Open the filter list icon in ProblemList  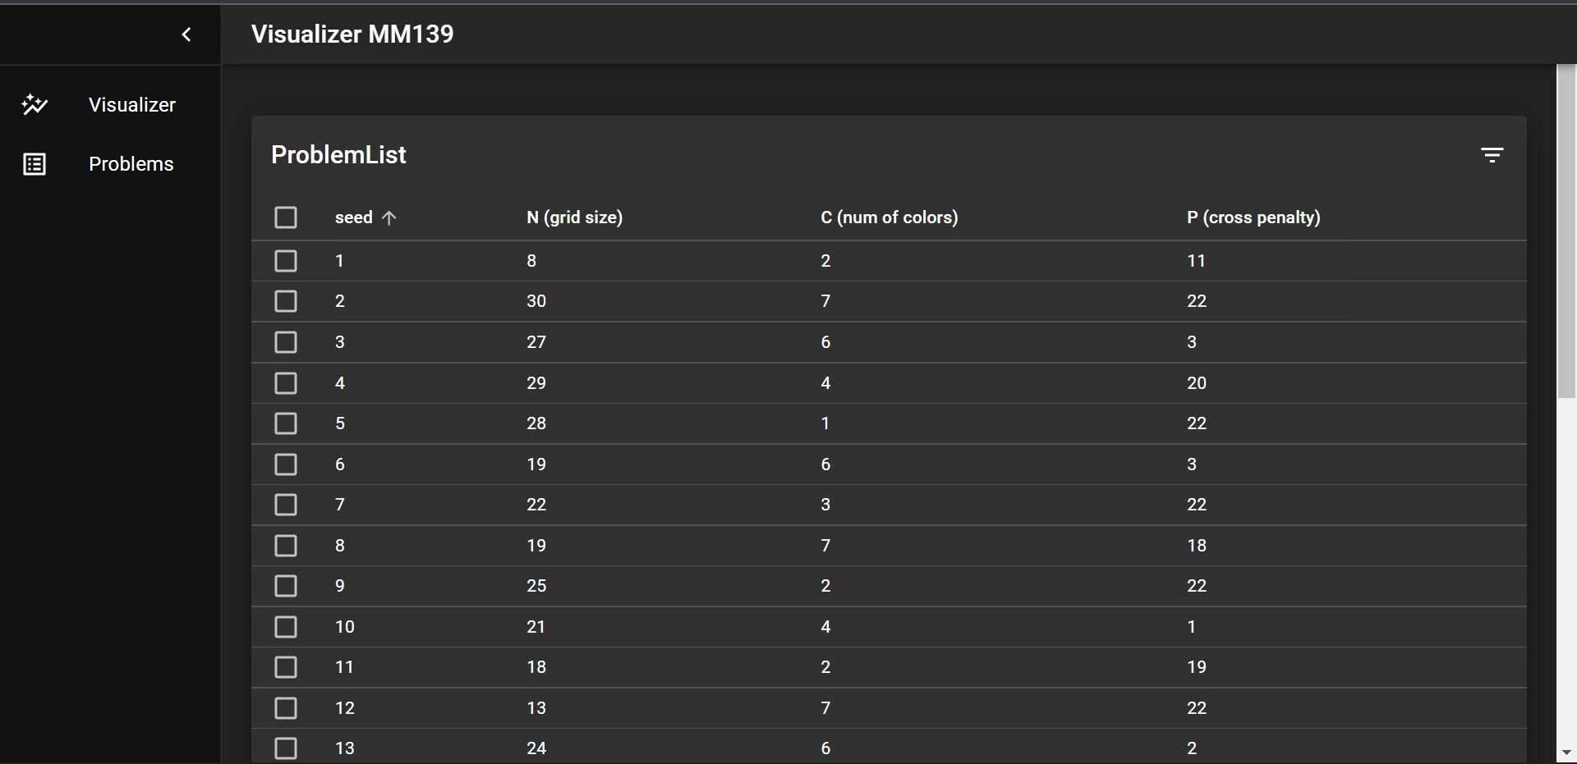point(1492,155)
